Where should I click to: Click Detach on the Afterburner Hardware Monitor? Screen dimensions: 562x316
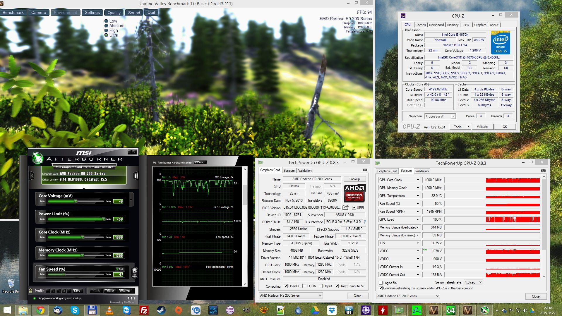click(x=201, y=162)
